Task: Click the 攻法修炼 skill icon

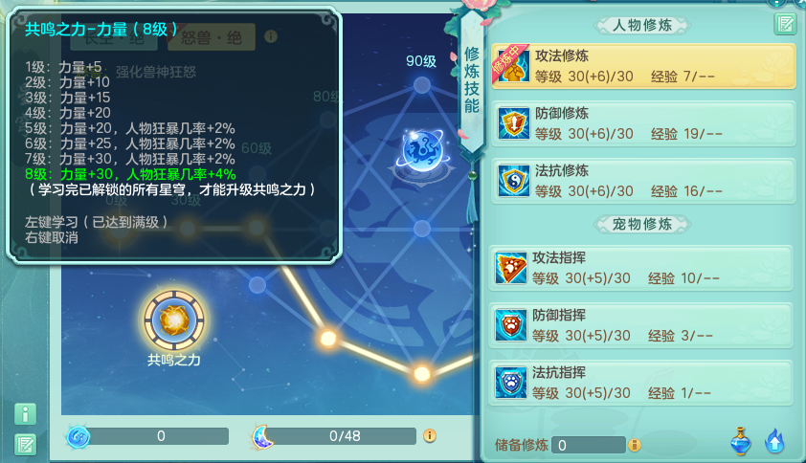Action: [x=513, y=66]
